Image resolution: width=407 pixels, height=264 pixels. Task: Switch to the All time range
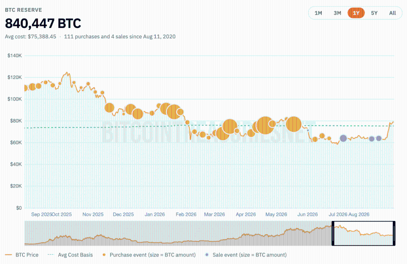point(392,13)
